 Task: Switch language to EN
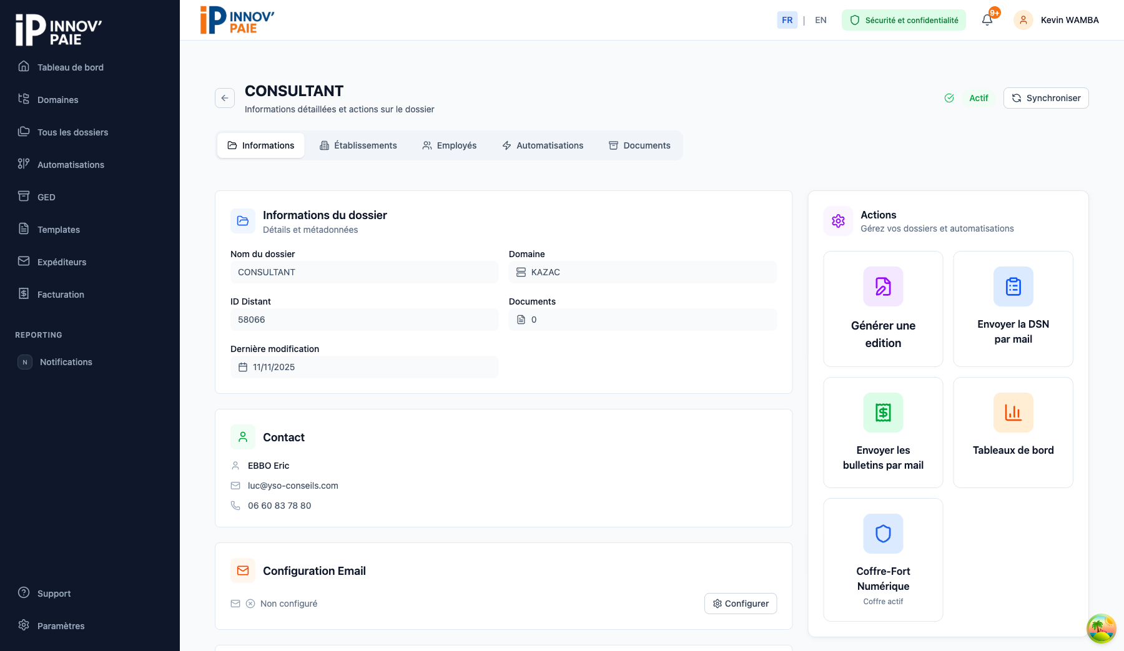tap(821, 20)
